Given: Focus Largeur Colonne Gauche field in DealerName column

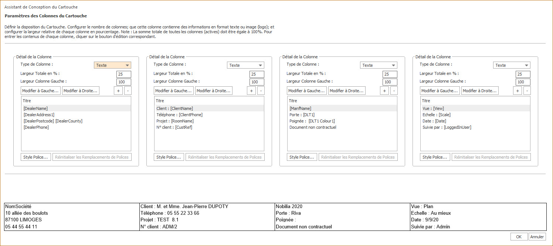Looking at the screenshot, I should [124, 82].
